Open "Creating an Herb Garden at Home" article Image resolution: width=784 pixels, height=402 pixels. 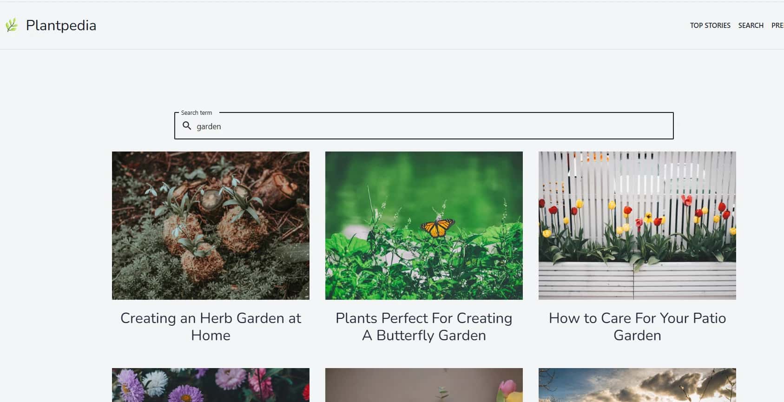[211, 327]
